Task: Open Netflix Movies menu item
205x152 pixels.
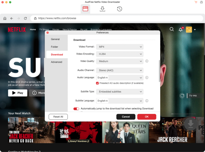Action: (x=56, y=30)
